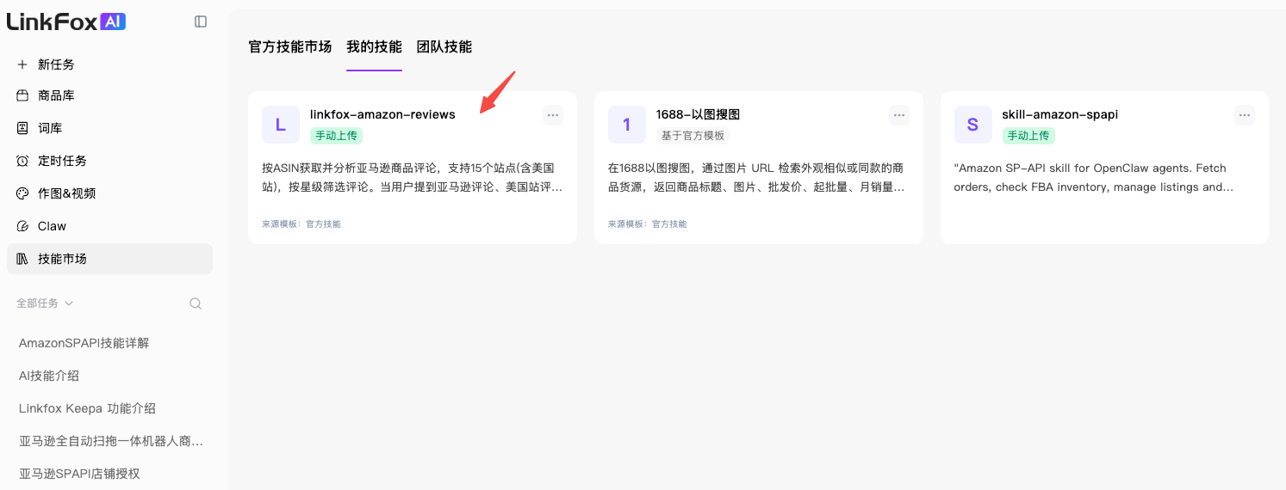
Task: Open task 亚马逊全自动扫拖一体机器人商…
Action: coord(109,441)
